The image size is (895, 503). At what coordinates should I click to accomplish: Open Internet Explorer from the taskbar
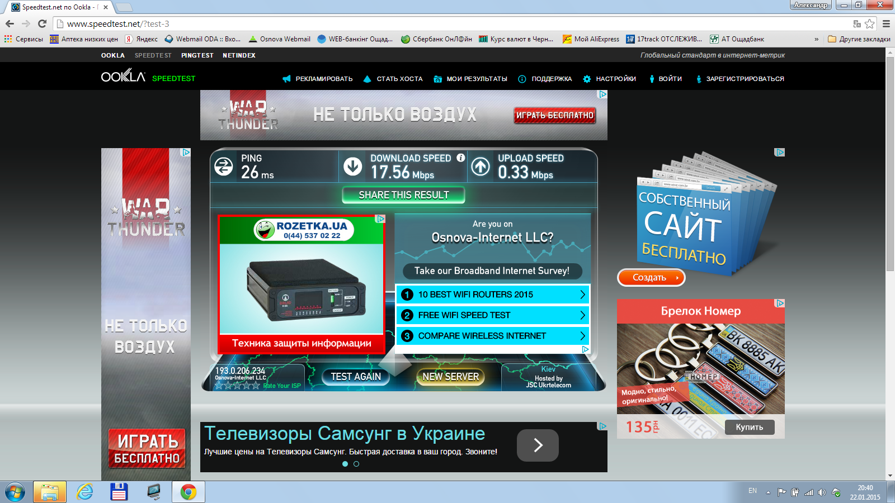point(85,492)
